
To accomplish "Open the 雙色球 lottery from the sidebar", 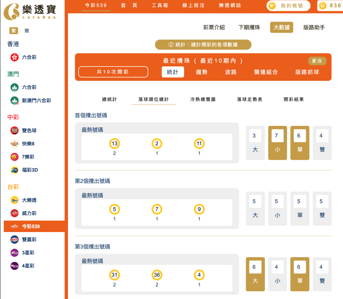I will tap(14, 131).
